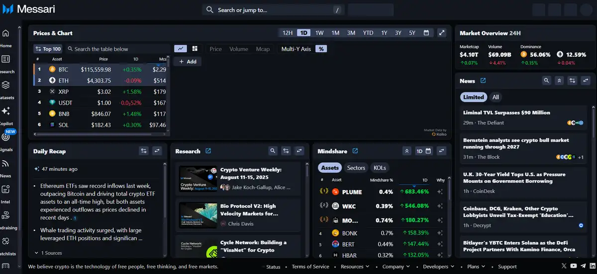Viewport: 597px width, 274px height.
Task: Toggle the percent (%) axis mode
Action: pos(321,49)
